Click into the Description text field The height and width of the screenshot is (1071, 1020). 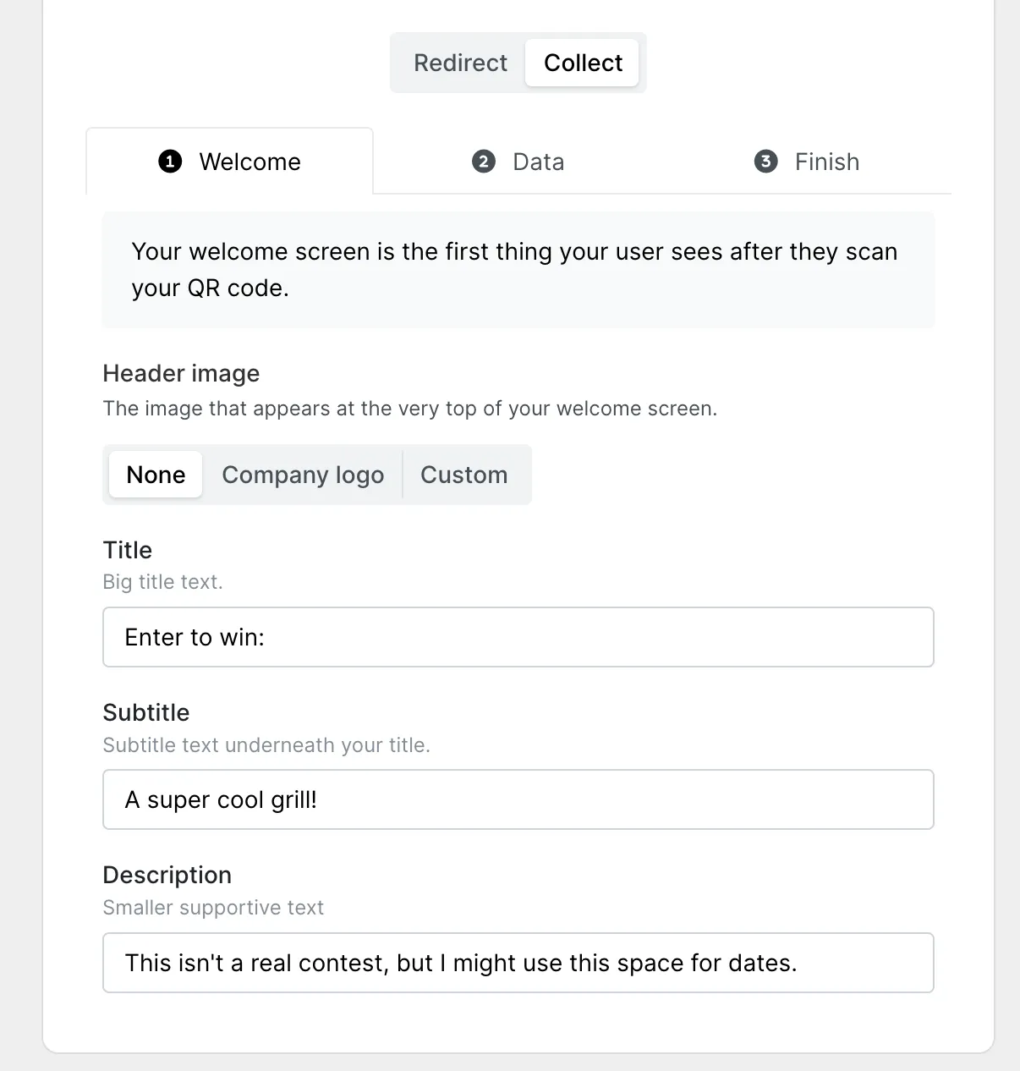click(518, 963)
